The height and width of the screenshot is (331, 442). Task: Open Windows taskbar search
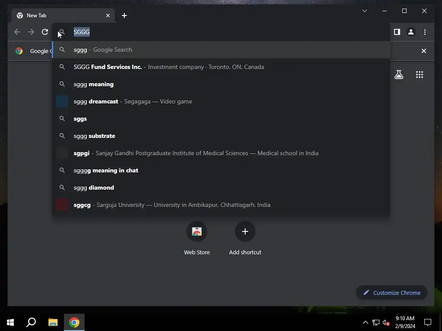[31, 322]
